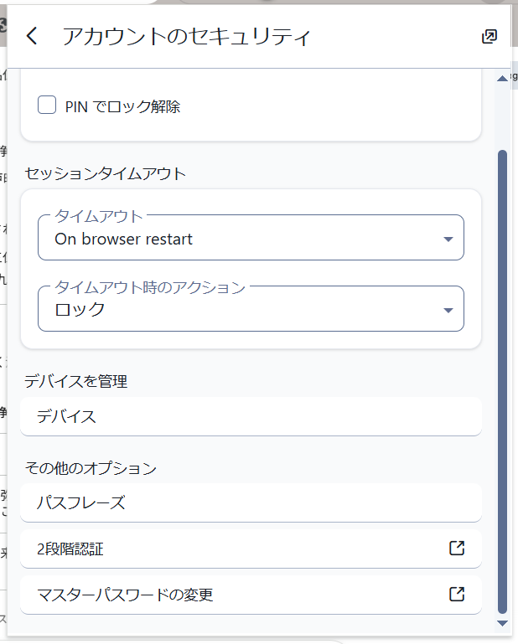The height and width of the screenshot is (644, 518).
Task: Open the 2段階認証 settings link
Action: (235, 549)
